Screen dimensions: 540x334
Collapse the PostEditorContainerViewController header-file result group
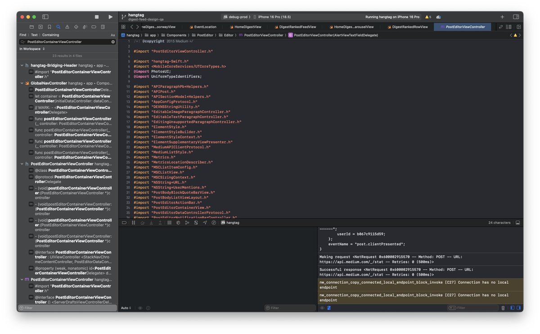coord(22,164)
